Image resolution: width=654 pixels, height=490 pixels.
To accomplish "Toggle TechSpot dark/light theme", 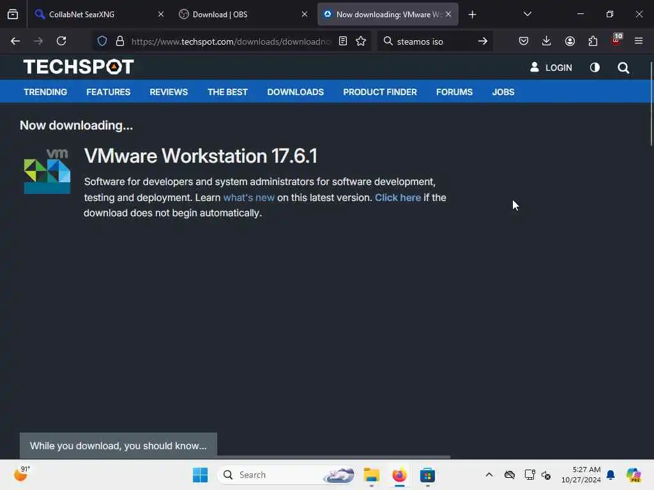I will pos(595,68).
